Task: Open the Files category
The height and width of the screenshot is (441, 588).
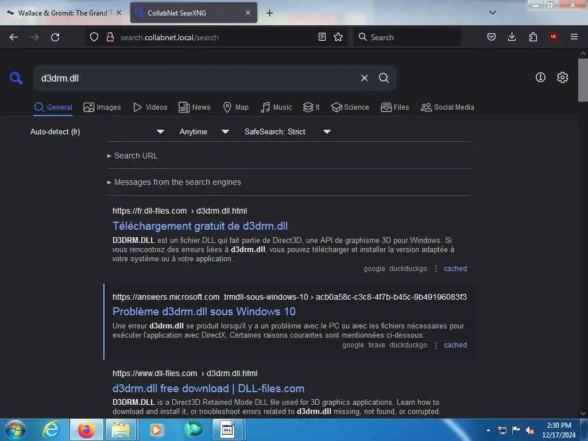Action: pos(394,107)
